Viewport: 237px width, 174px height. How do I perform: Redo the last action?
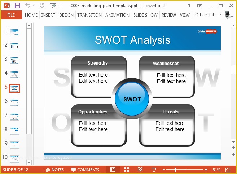coord(42,5)
